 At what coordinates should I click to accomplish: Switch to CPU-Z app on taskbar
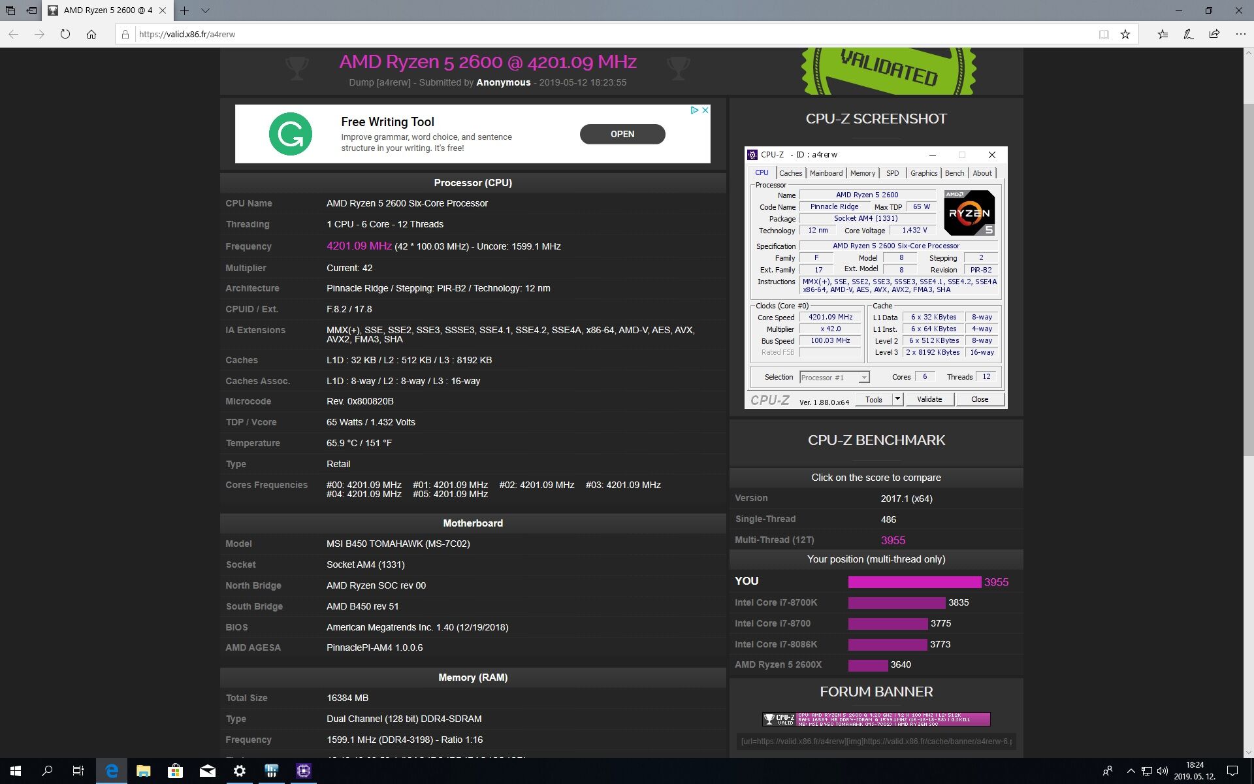click(x=303, y=771)
